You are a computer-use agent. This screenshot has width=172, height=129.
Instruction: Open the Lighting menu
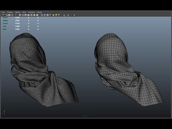18,12
